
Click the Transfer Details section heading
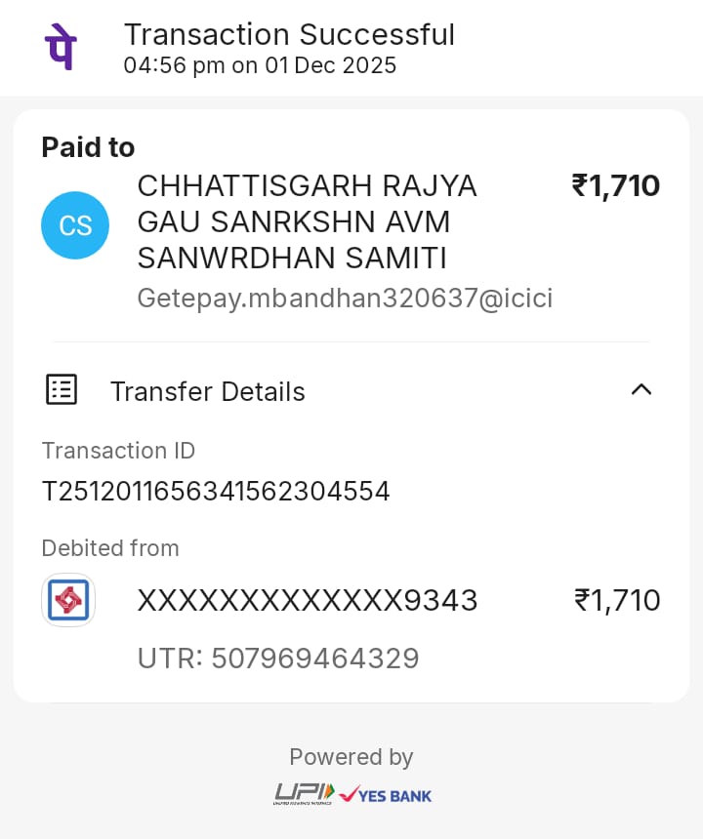click(207, 391)
